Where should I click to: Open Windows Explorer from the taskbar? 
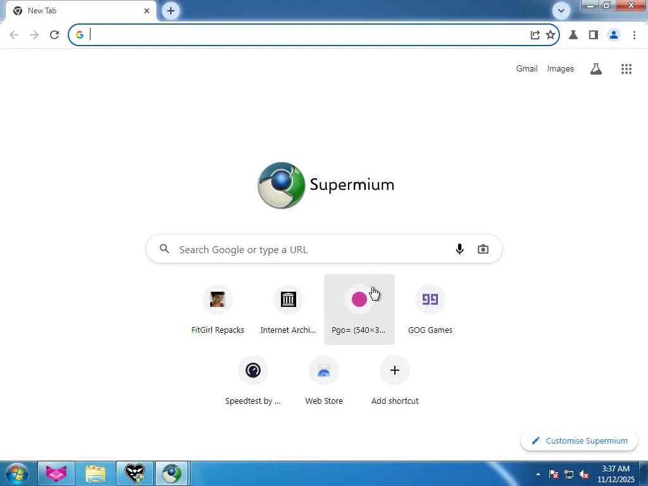pos(96,473)
